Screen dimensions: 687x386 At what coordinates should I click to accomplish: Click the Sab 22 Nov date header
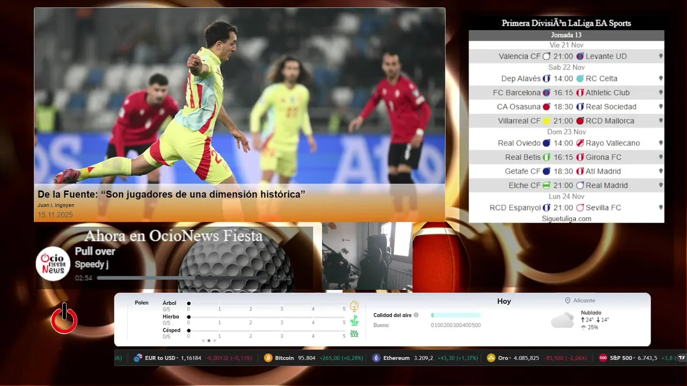click(x=566, y=68)
